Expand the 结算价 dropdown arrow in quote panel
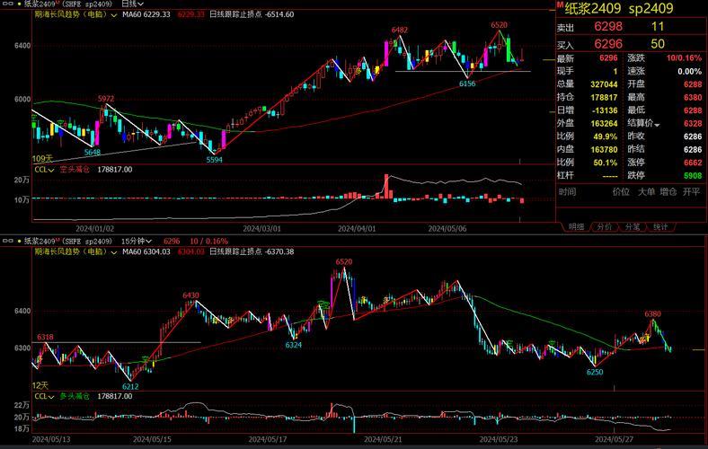Image resolution: width=708 pixels, height=449 pixels. [657, 124]
